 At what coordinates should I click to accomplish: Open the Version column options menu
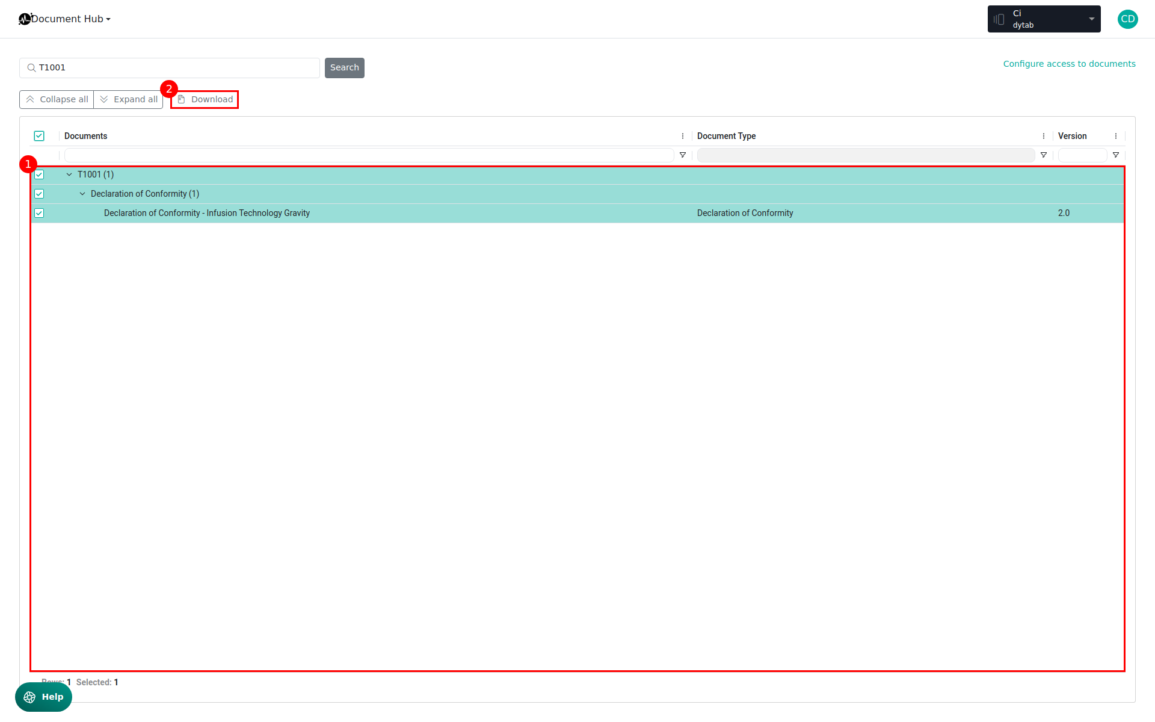coord(1115,136)
